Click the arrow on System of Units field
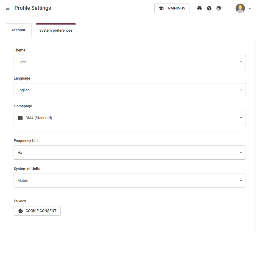This screenshot has width=258, height=262. point(241,180)
